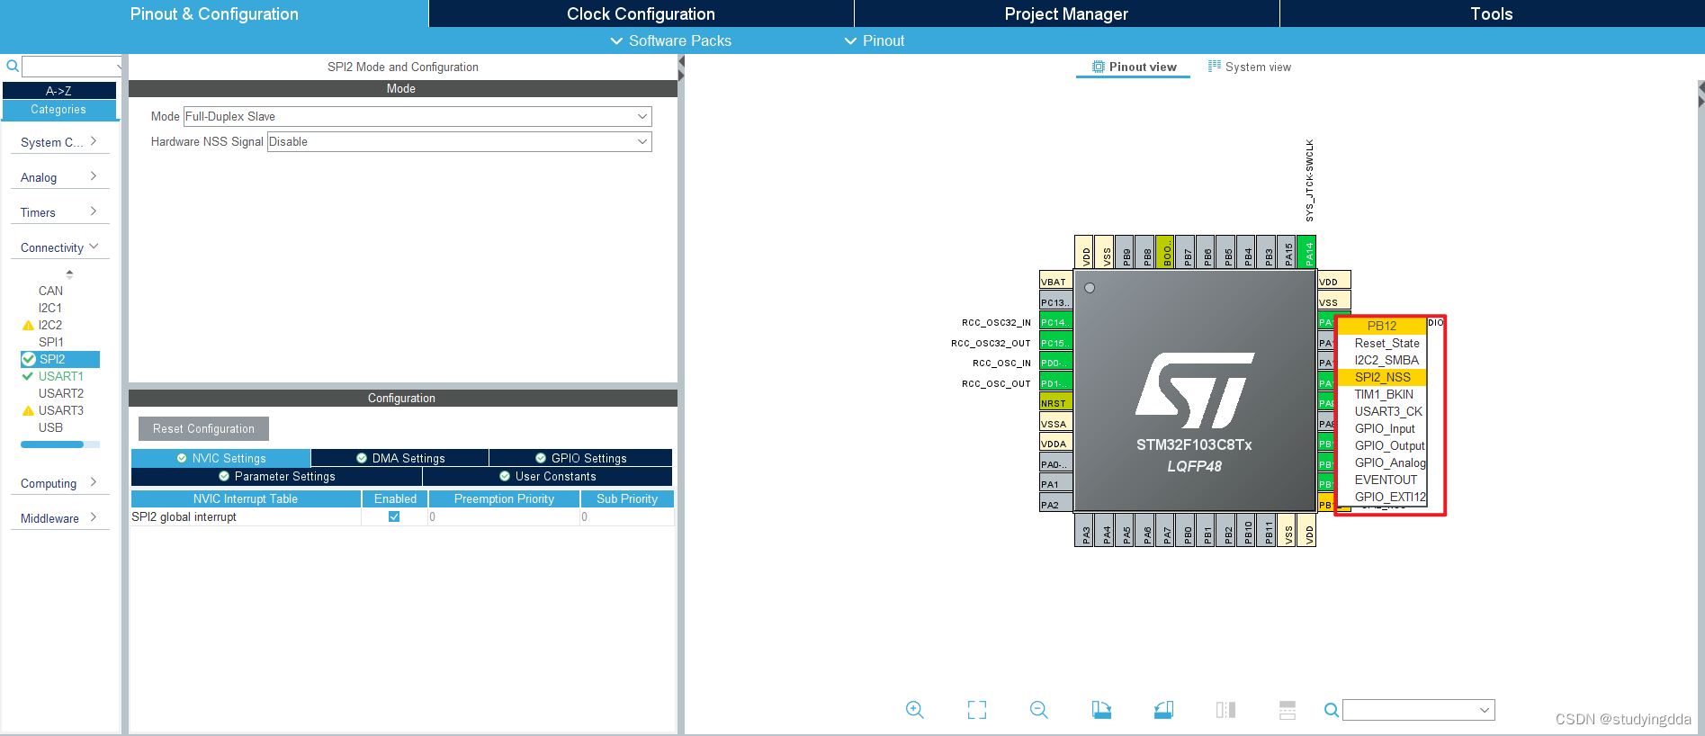Choose SPI2_NSS in PB12 menu
Image resolution: width=1705 pixels, height=736 pixels.
point(1382,377)
